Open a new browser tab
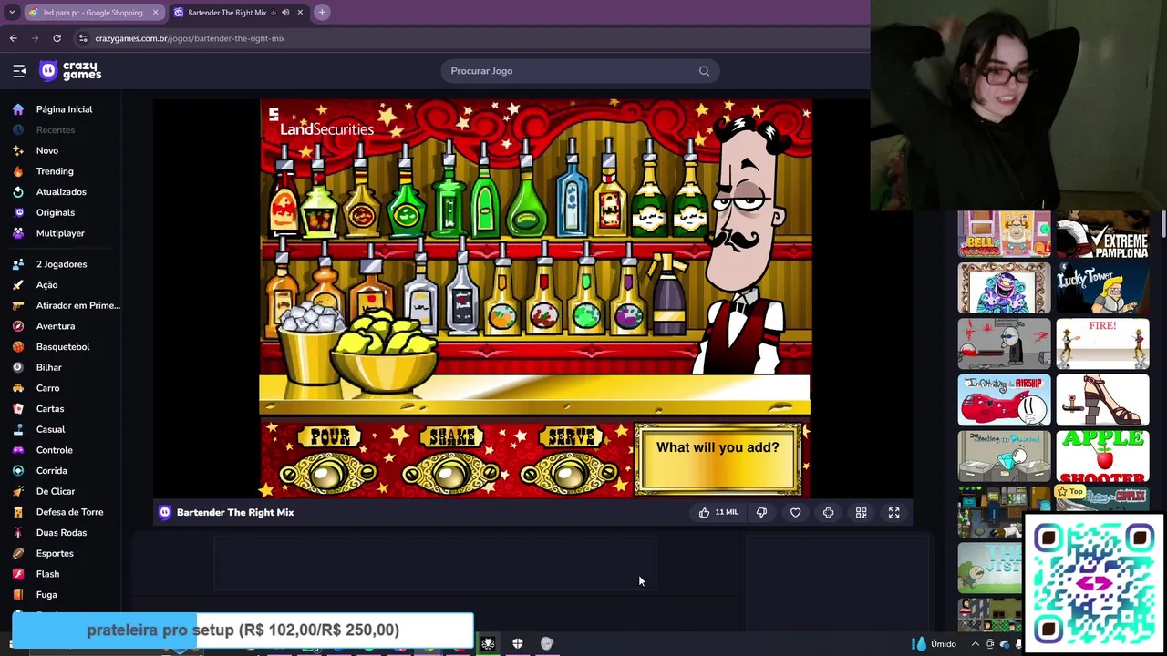 click(322, 13)
